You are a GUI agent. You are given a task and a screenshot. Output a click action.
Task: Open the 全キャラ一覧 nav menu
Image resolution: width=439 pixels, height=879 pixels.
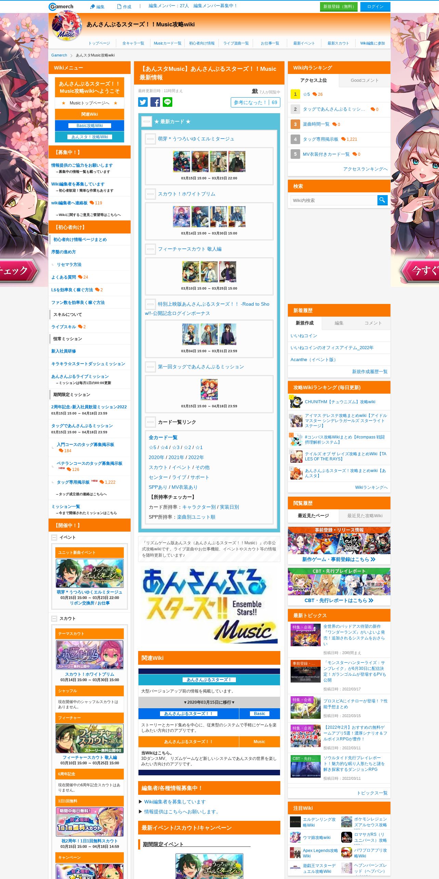point(133,43)
